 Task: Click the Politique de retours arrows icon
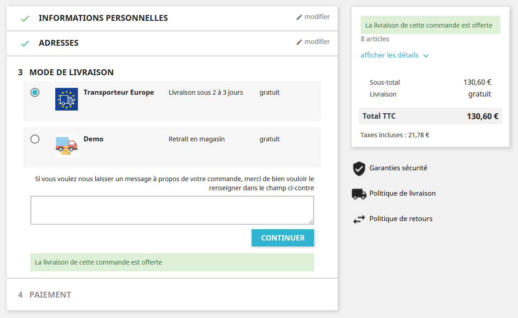359,219
